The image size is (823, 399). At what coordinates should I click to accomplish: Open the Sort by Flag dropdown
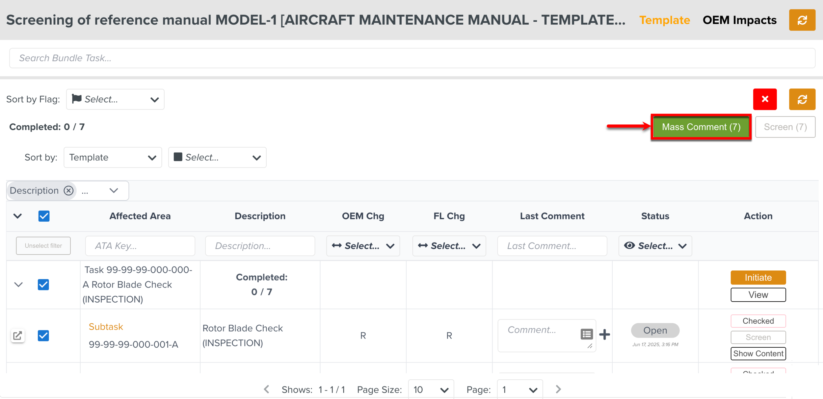[115, 99]
